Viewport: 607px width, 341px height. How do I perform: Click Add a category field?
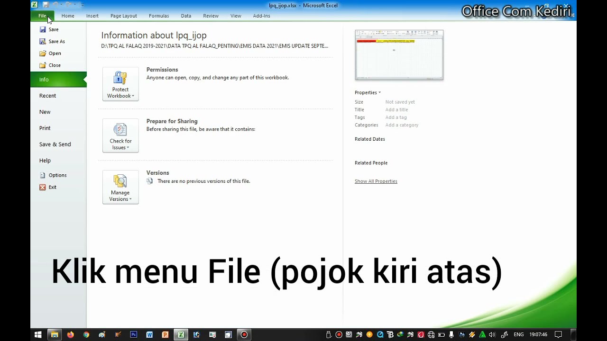click(x=402, y=125)
